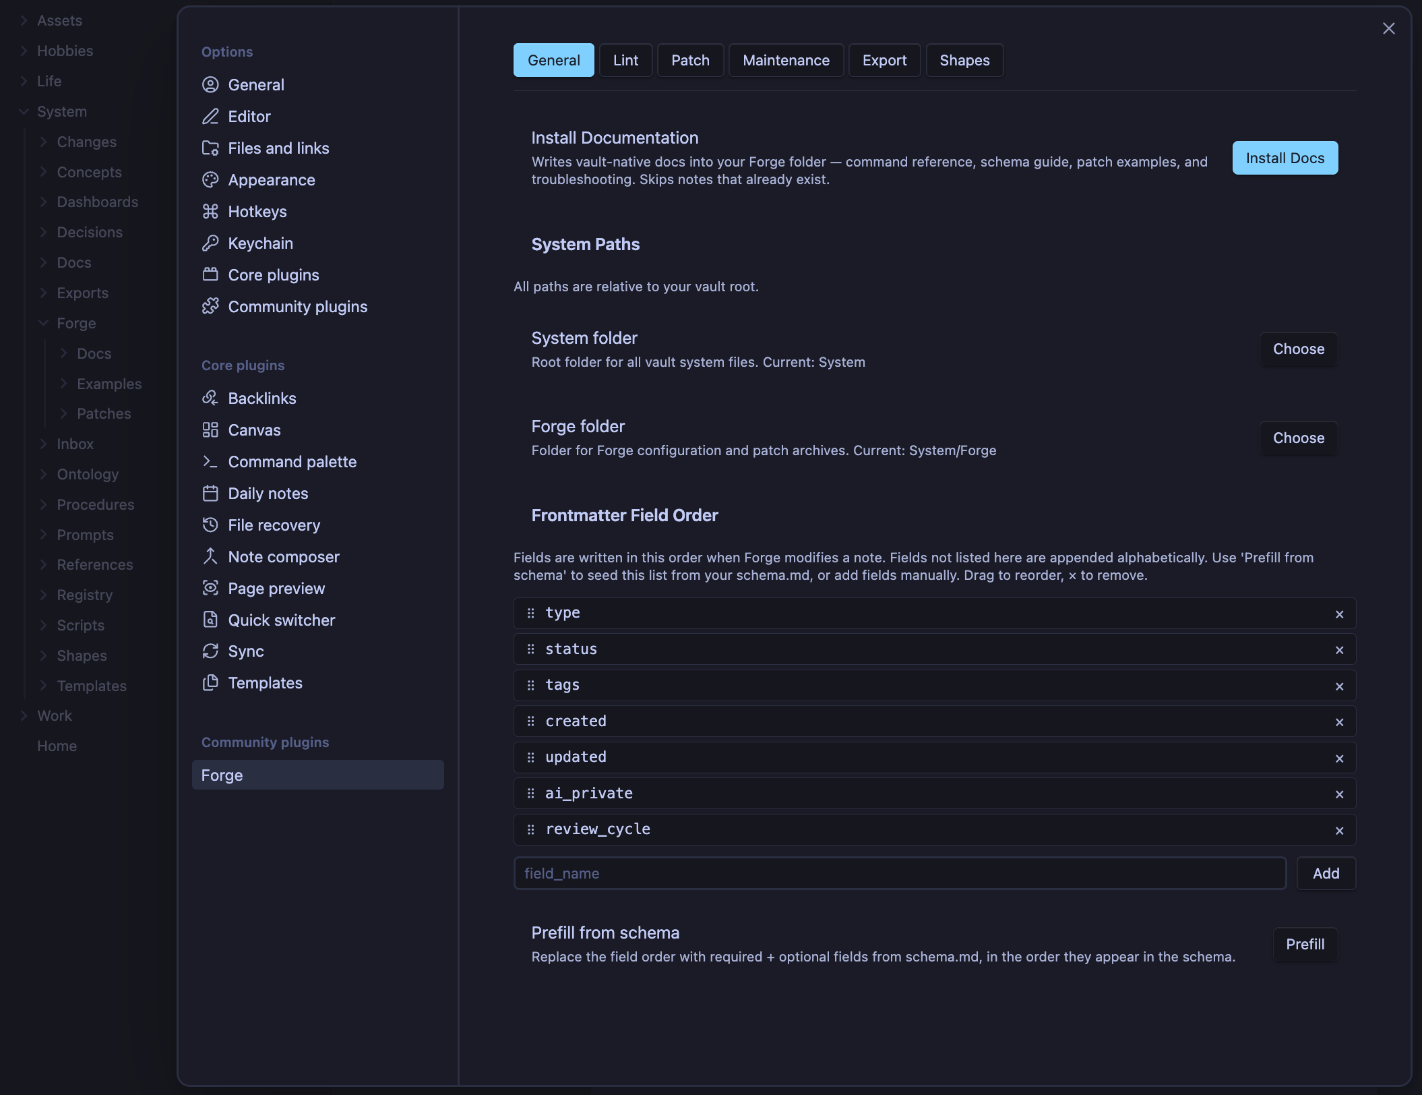Click the Sync arrows icon

[210, 651]
